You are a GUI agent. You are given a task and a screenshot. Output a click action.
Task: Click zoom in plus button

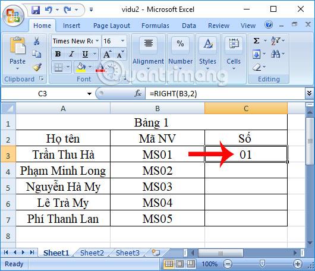(x=298, y=264)
